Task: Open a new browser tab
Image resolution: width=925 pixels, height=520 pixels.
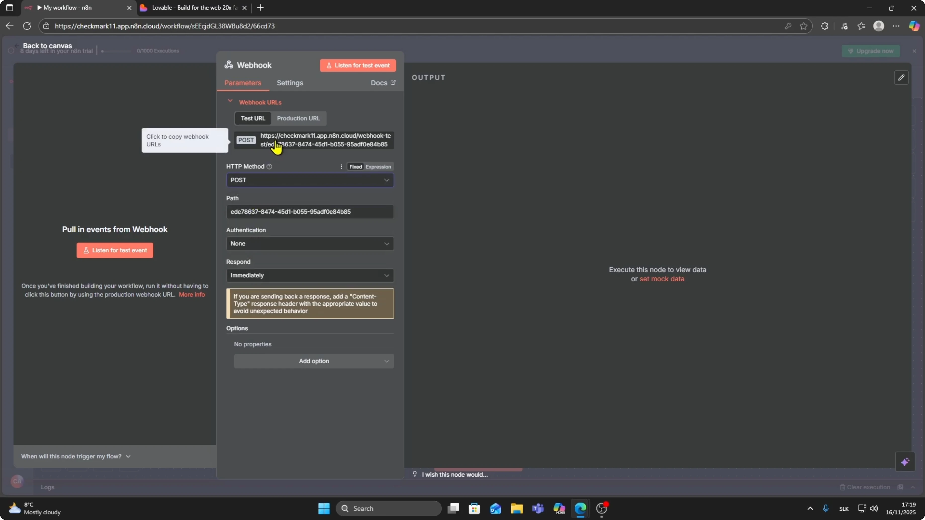Action: 260,8
